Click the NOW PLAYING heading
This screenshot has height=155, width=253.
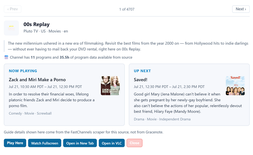click(x=23, y=71)
